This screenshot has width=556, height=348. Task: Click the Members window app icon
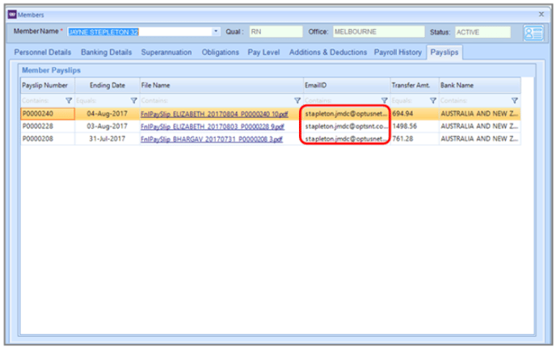click(12, 15)
